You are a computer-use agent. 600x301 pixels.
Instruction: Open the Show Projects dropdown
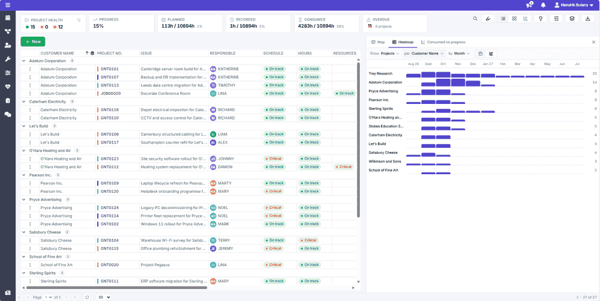(390, 53)
